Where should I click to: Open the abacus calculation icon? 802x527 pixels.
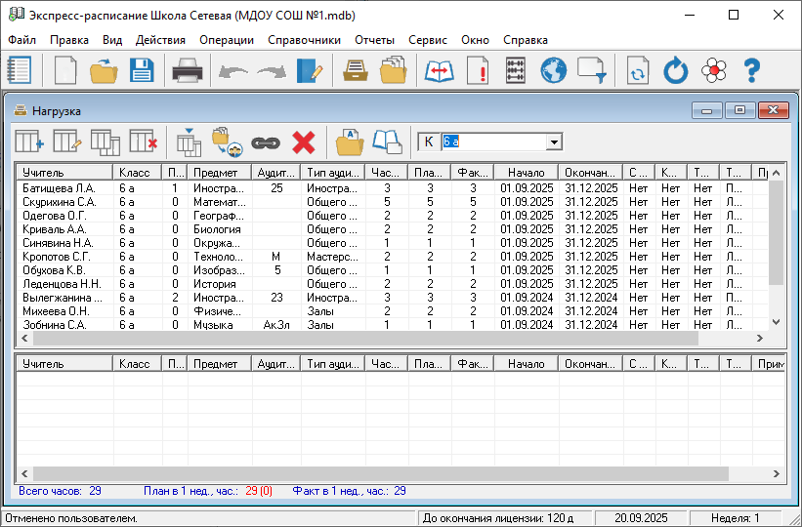(x=516, y=70)
